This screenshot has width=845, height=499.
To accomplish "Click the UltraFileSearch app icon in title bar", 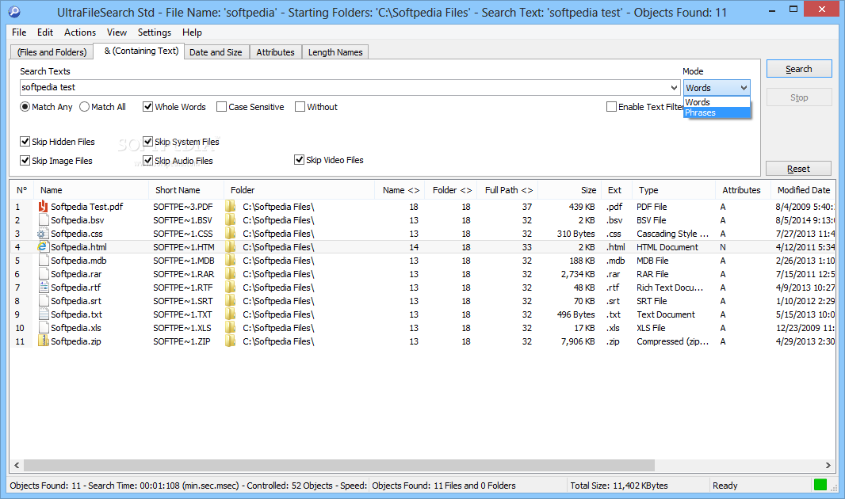I will 14,12.
